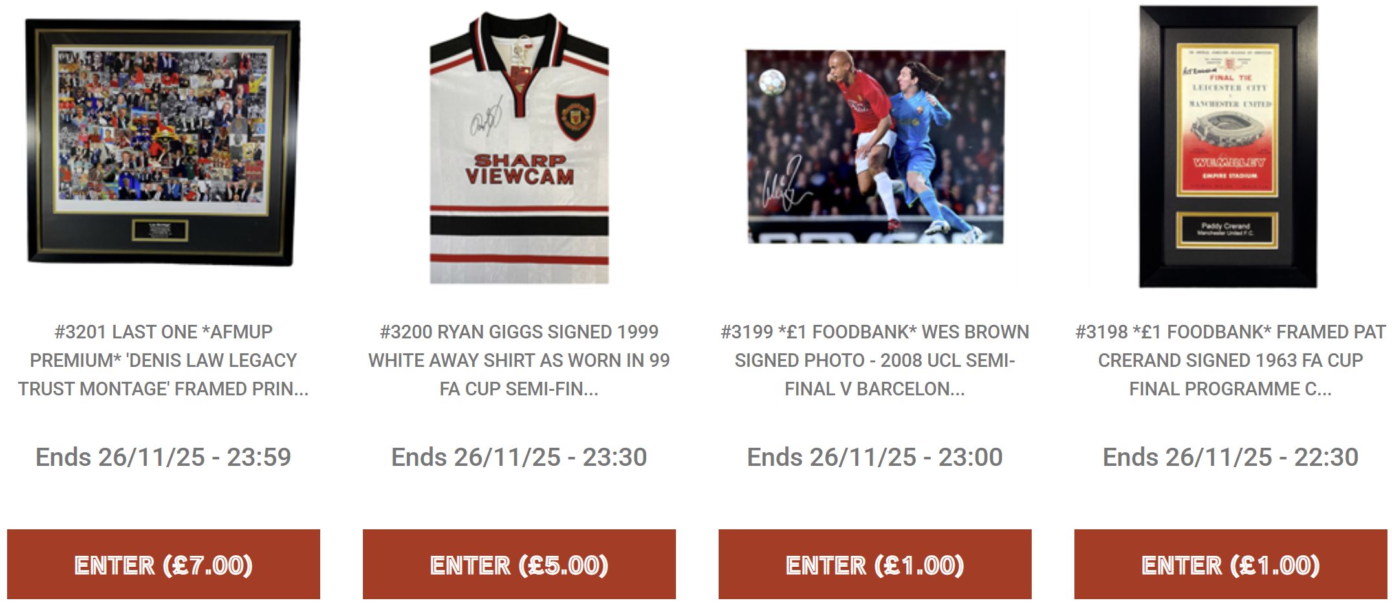The width and height of the screenshot is (1392, 605).
Task: Click the 'Ends 26/11/25 - 23:30' text
Action: (519, 457)
